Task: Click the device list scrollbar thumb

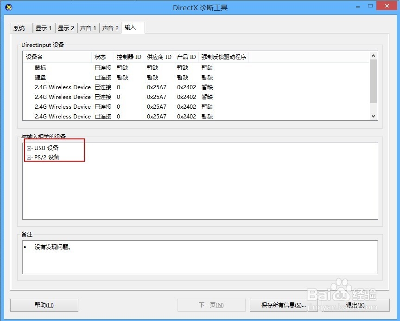Action: [374, 81]
